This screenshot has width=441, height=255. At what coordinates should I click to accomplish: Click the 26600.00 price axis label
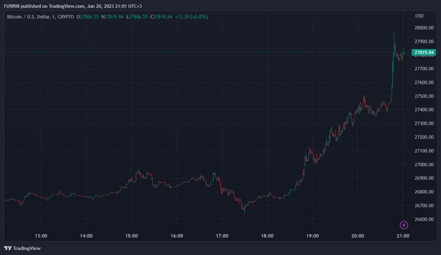pos(424,219)
